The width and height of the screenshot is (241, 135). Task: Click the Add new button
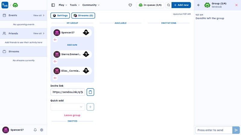181,5
